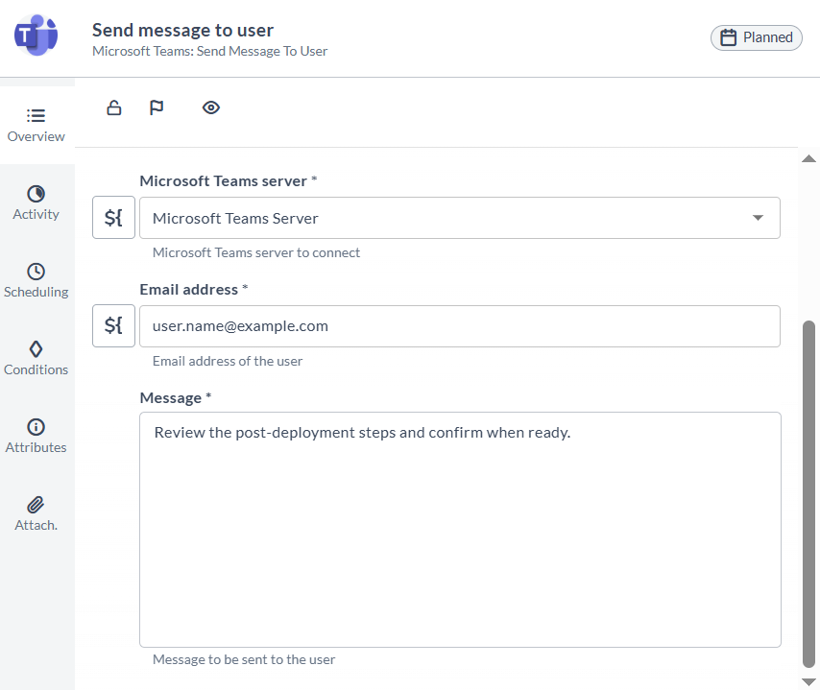The width and height of the screenshot is (820, 690).
Task: Click the Planned status badge
Action: coord(757,37)
